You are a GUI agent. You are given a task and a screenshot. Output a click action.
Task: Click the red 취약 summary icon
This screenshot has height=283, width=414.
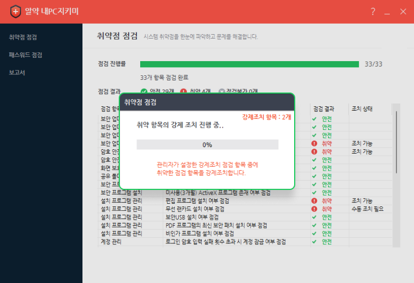[183, 91]
